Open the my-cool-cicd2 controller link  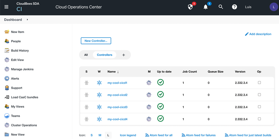pos(118,95)
